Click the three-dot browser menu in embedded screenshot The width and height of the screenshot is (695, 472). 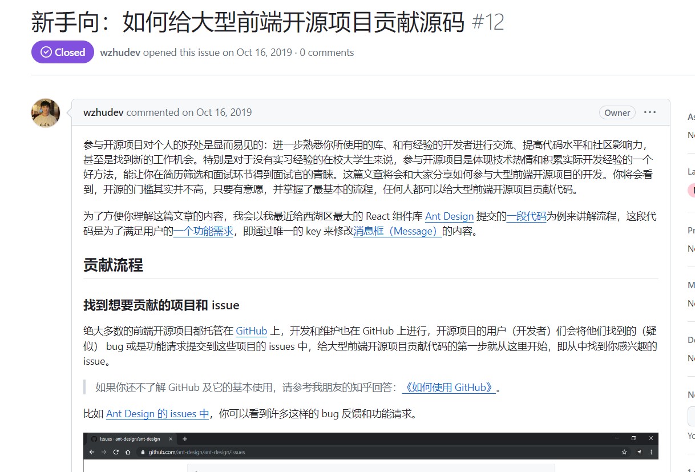tap(651, 452)
